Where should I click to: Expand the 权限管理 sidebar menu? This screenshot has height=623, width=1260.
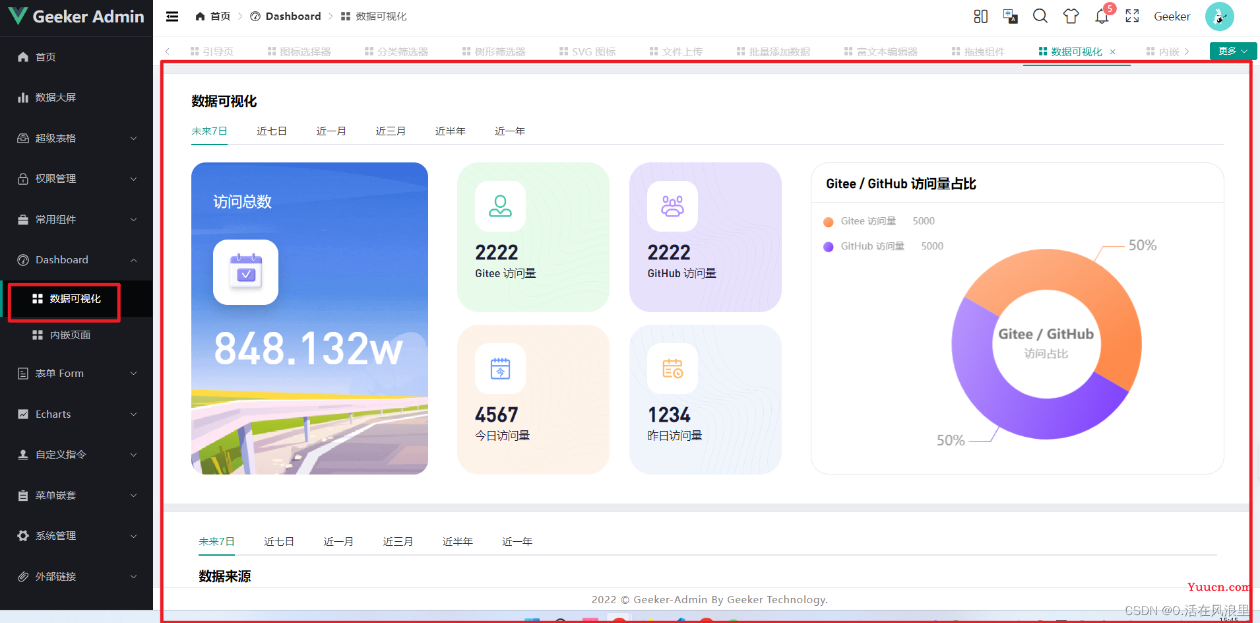(x=77, y=179)
